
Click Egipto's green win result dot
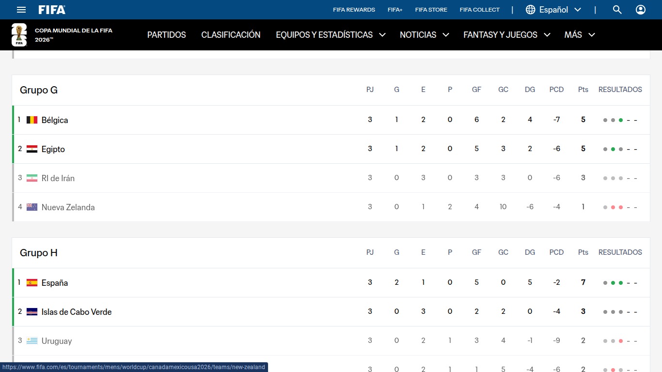point(613,149)
